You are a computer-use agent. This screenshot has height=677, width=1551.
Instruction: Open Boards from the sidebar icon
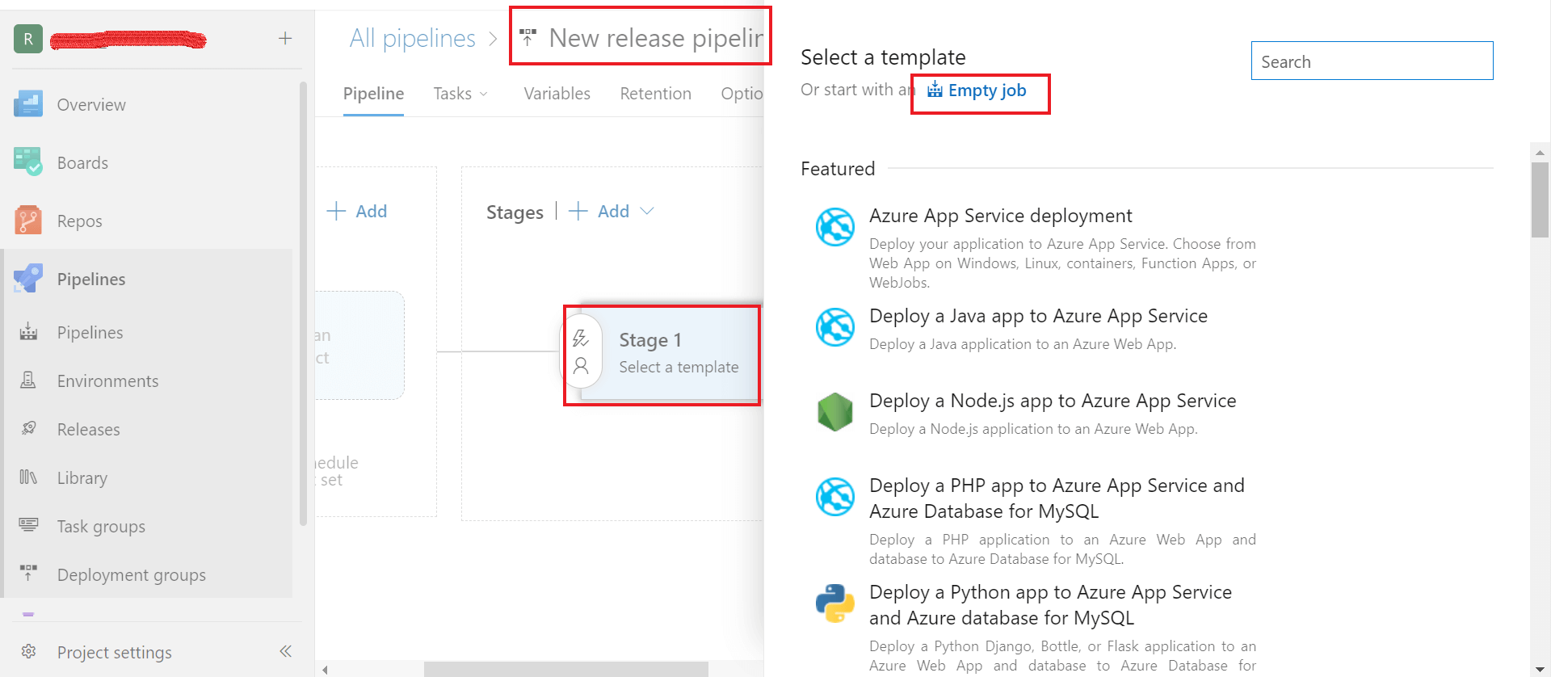pyautogui.click(x=28, y=162)
